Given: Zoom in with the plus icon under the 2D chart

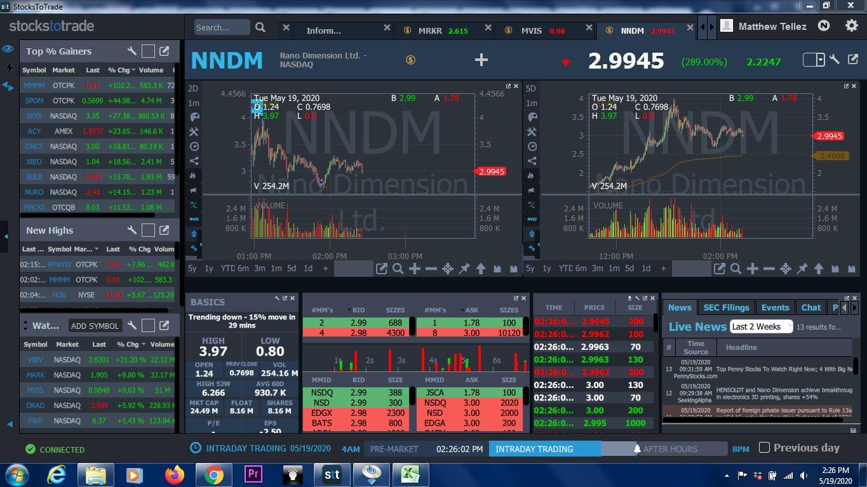Looking at the screenshot, I should [x=415, y=269].
